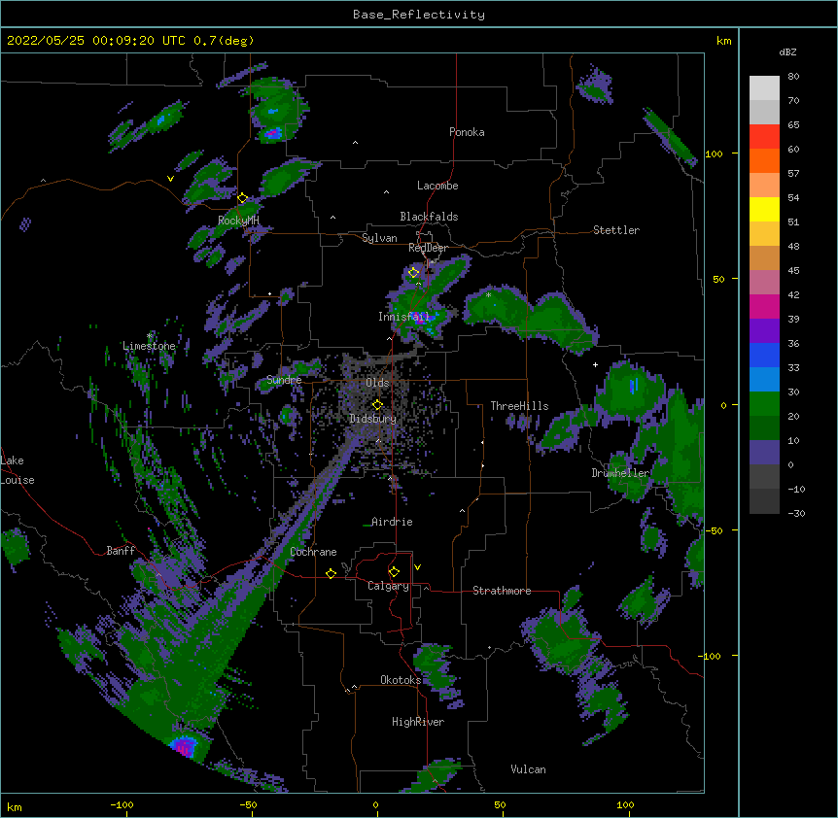This screenshot has width=838, height=818.
Task: Click the green 30 dBZ legend color
Action: tap(764, 404)
